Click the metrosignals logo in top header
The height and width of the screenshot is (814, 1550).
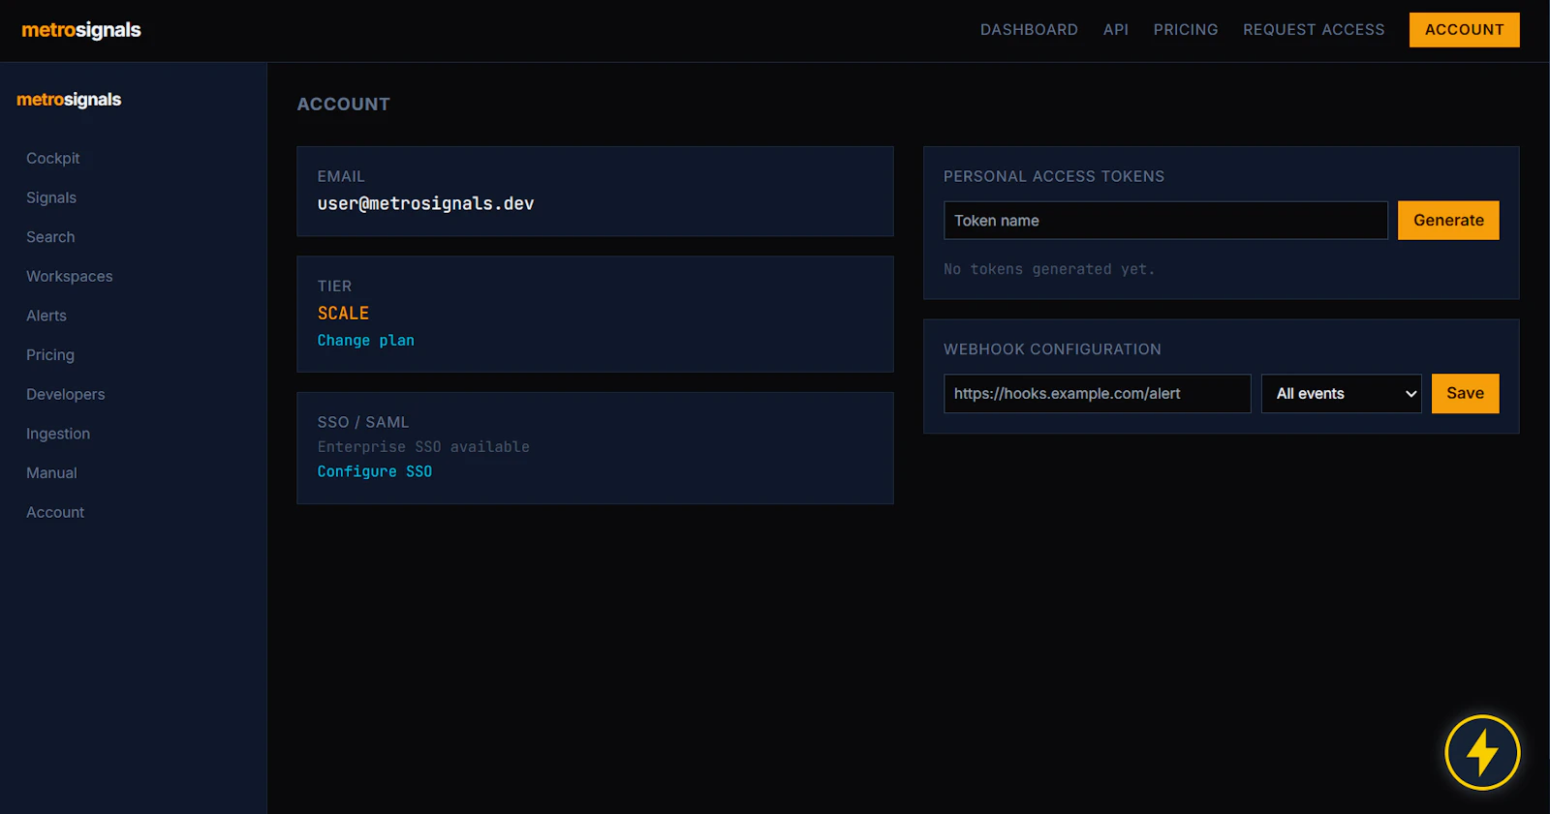pos(81,30)
